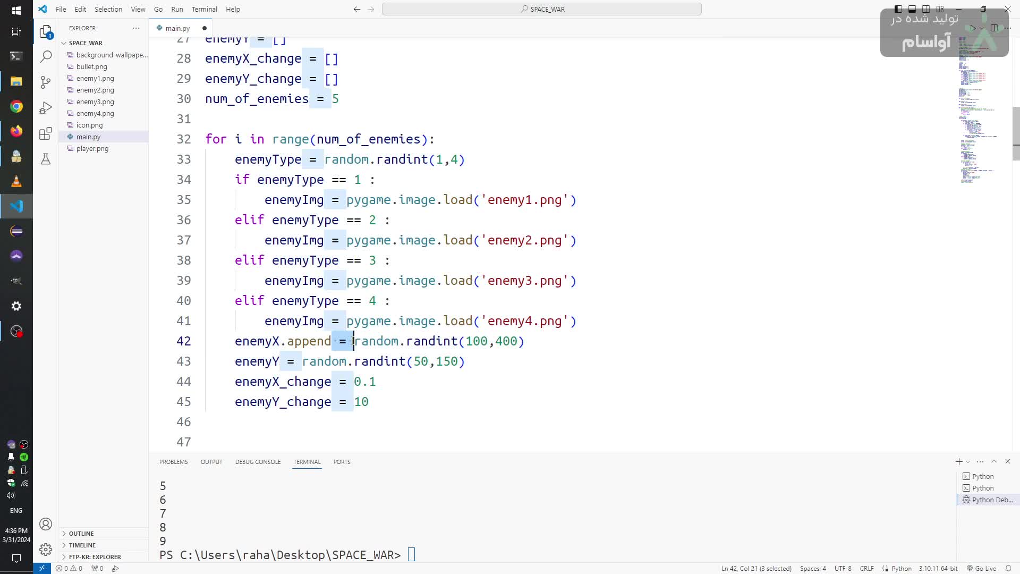Viewport: 1020px width, 574px height.
Task: Toggle bottom panel layout button
Action: 912,9
